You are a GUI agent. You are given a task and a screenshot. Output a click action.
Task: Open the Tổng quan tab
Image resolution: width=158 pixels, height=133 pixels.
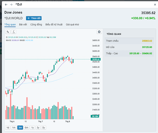click(10, 24)
